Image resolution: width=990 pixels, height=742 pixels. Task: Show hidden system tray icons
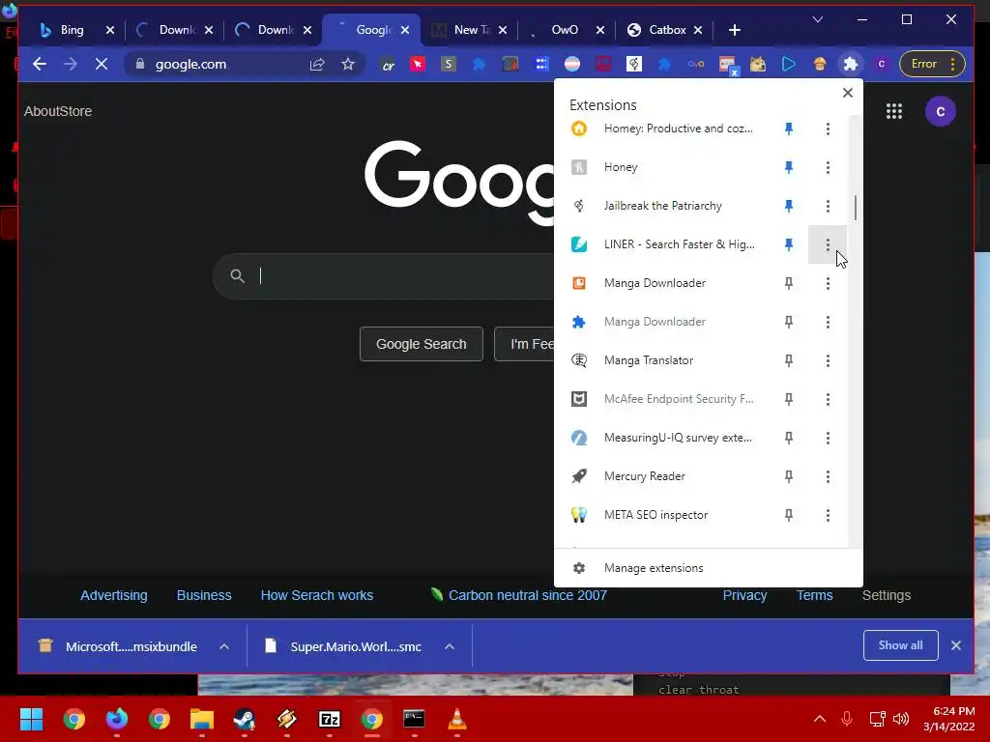tap(820, 719)
